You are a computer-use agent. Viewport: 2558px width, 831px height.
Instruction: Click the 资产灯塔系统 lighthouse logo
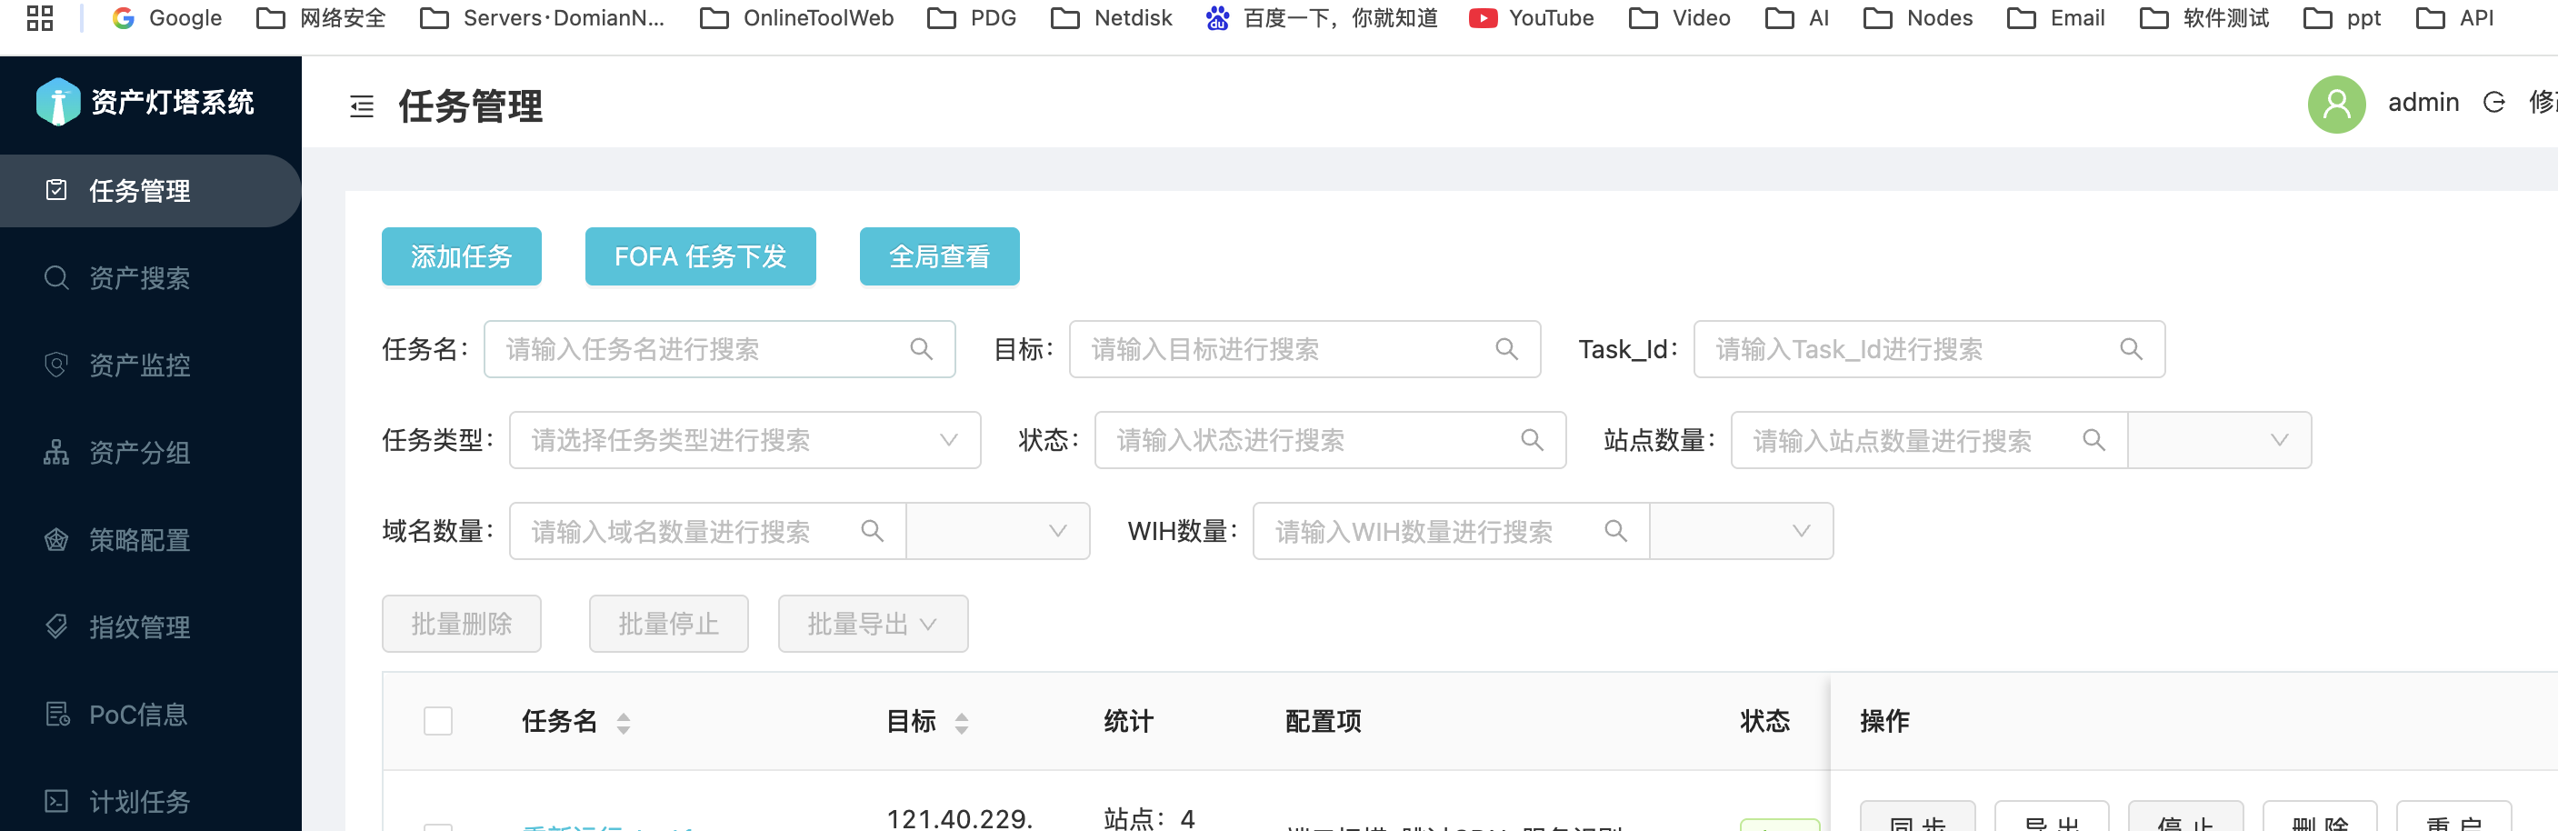[x=57, y=101]
